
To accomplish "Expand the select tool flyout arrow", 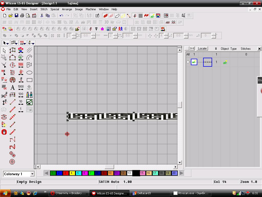I will [x=8, y=43].
